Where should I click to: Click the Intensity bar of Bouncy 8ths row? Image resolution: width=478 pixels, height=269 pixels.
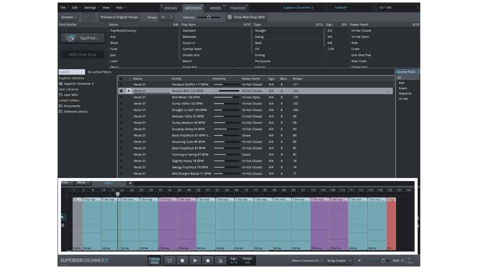click(x=226, y=91)
